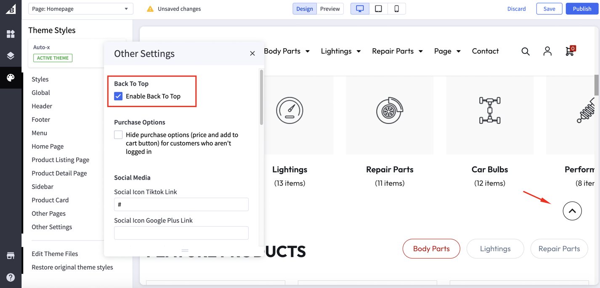
Task: Check the hide purchase options checkbox
Action: (x=118, y=135)
